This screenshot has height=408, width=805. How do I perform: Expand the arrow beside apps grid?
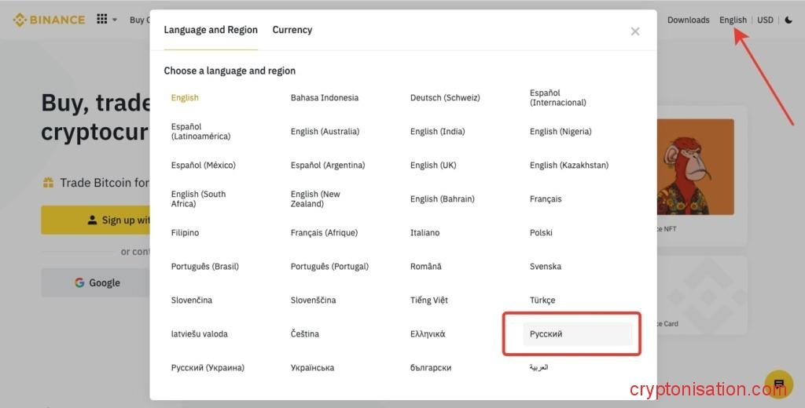[115, 20]
